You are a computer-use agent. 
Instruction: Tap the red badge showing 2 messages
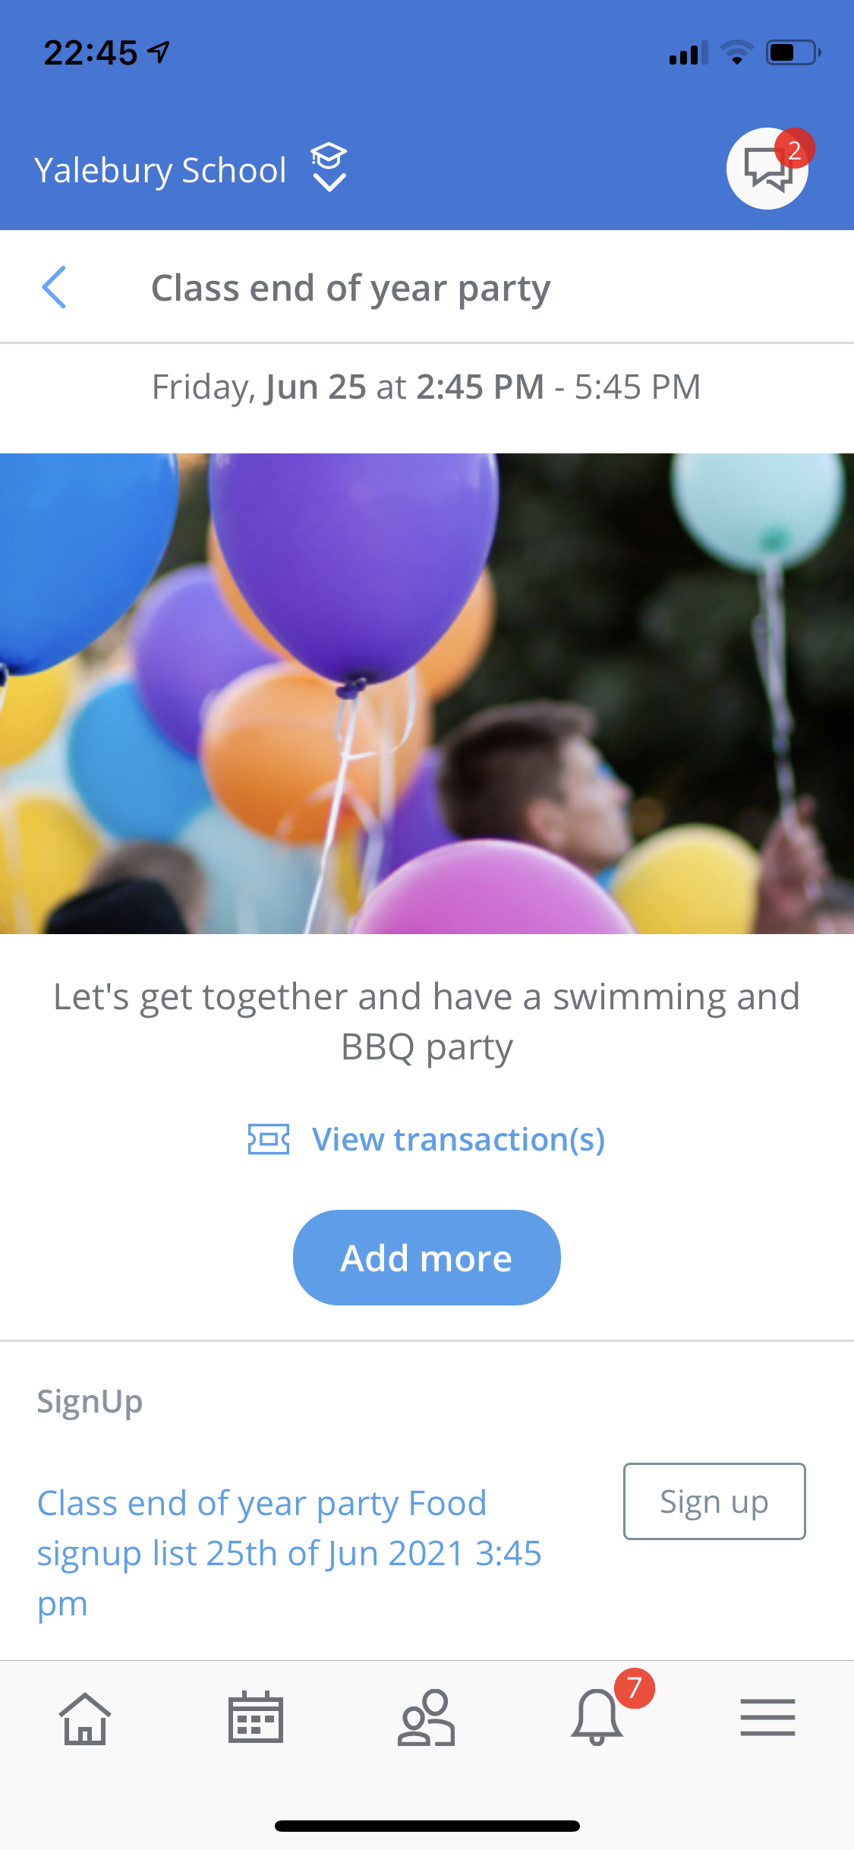click(794, 149)
